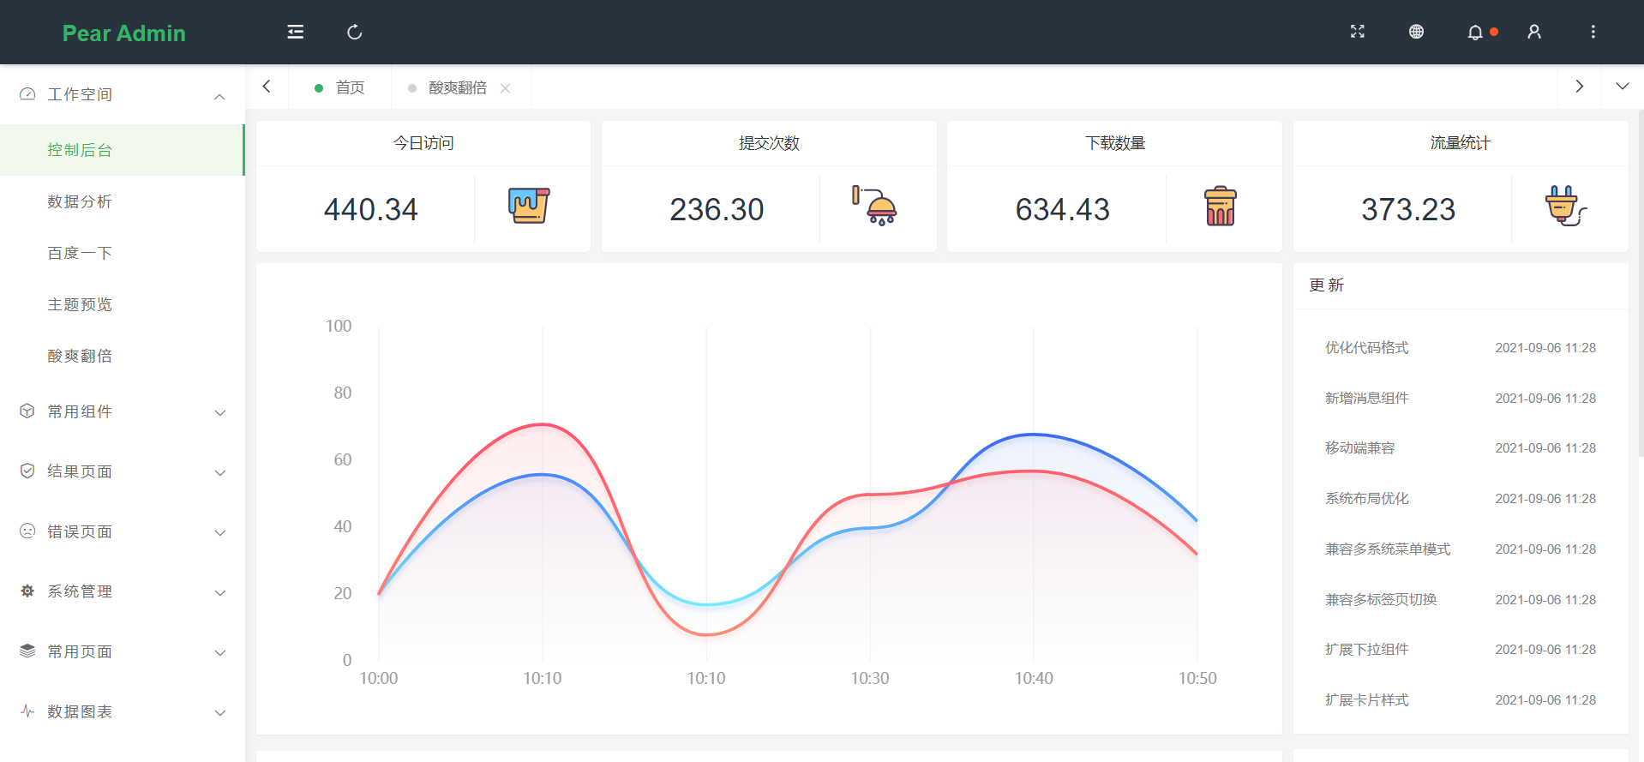Expand the 常用组件 menu chevron
This screenshot has height=762, width=1644.
click(220, 413)
